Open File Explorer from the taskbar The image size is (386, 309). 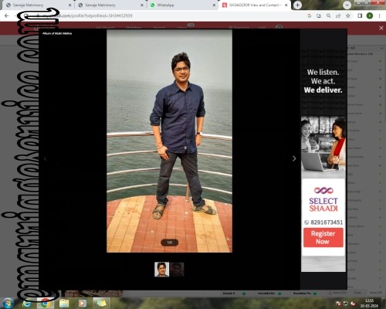pyautogui.click(x=64, y=303)
